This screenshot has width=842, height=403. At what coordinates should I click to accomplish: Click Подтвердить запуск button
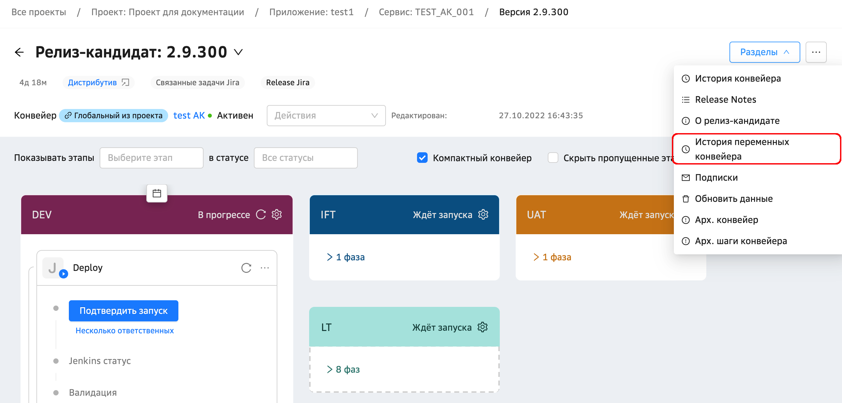coord(123,311)
